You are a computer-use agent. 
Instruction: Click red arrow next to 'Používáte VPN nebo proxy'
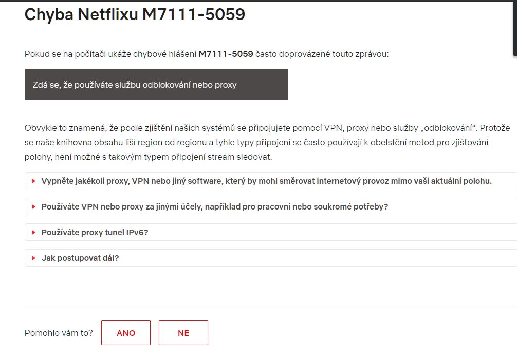[33, 206]
